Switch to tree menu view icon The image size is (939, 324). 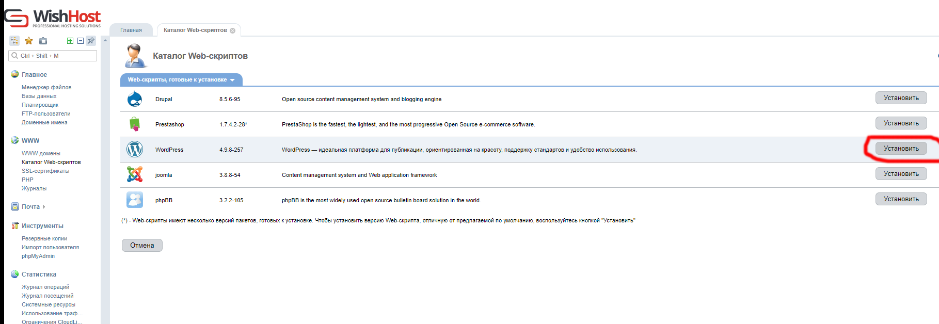[14, 41]
